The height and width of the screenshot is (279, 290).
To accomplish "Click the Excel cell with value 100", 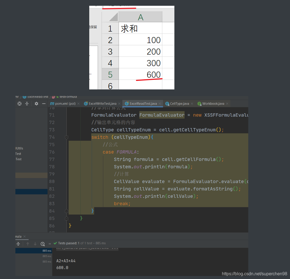I will click(x=140, y=40).
